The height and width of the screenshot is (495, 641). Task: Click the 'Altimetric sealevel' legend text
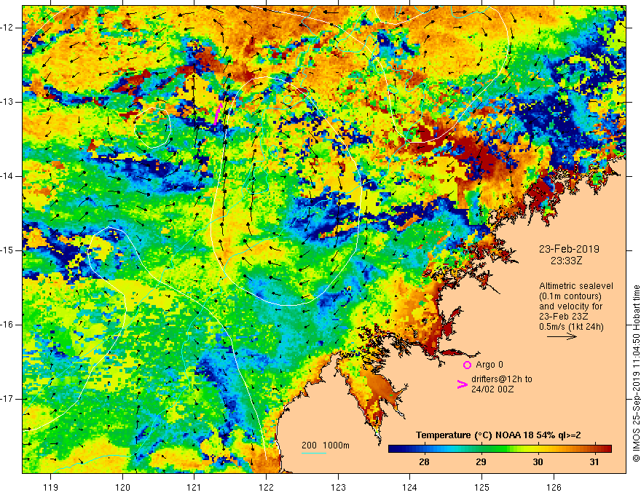(576, 286)
